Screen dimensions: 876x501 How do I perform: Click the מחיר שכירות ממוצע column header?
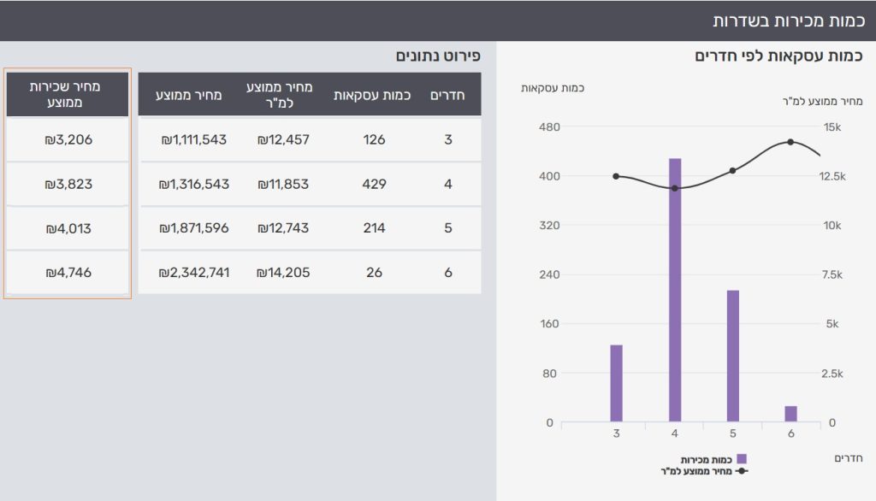pos(68,95)
